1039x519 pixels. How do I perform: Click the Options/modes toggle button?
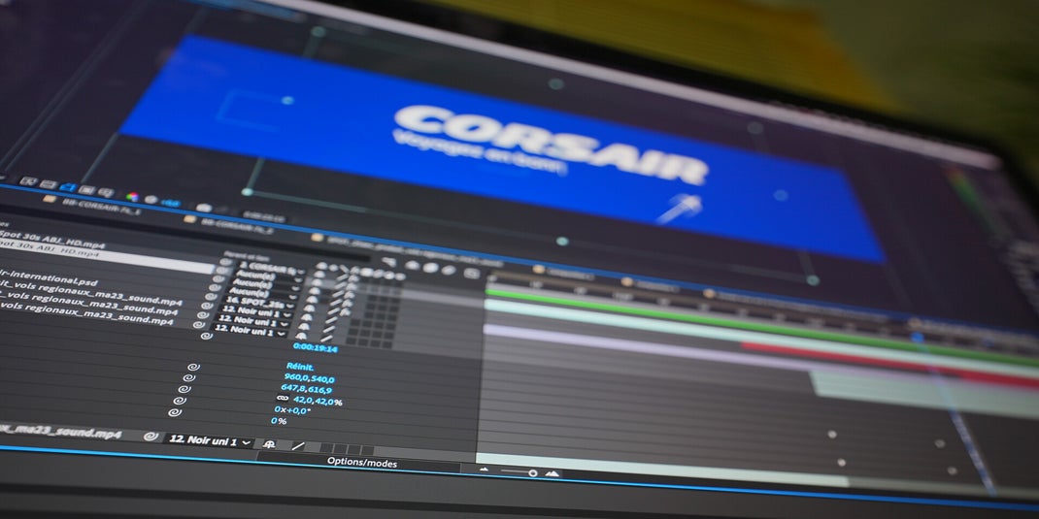362,463
